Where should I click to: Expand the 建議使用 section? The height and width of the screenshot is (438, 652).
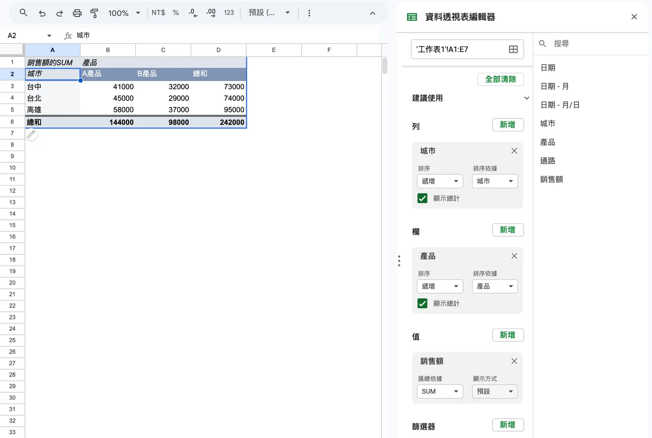(527, 98)
